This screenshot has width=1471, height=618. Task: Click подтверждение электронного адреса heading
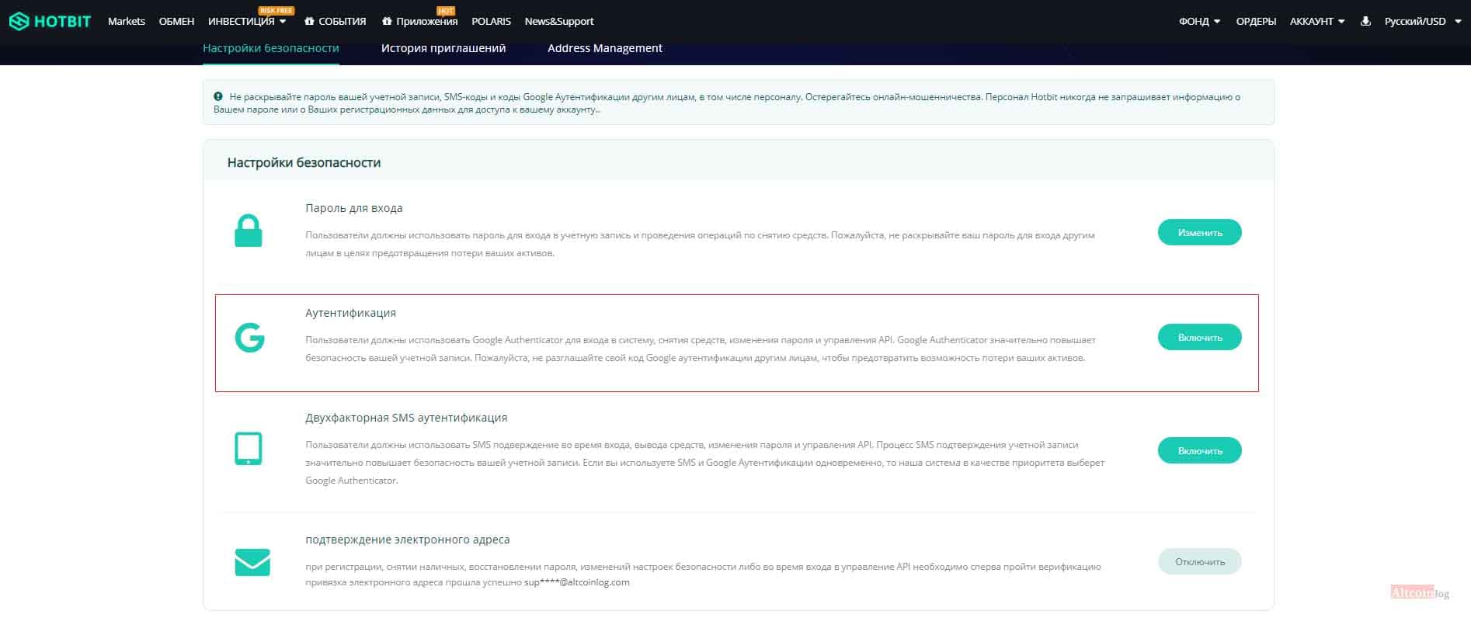[x=408, y=540]
